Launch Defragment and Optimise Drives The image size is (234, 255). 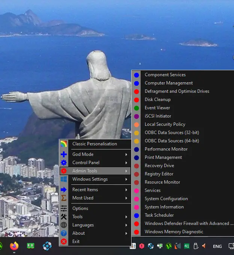[x=183, y=91]
